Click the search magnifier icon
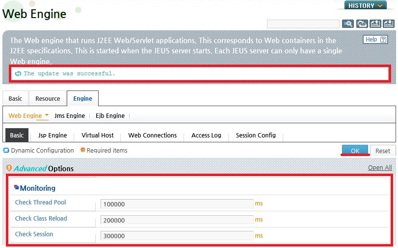 click(x=348, y=24)
